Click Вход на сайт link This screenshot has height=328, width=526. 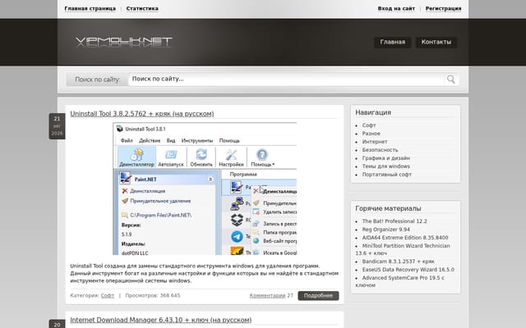[396, 9]
